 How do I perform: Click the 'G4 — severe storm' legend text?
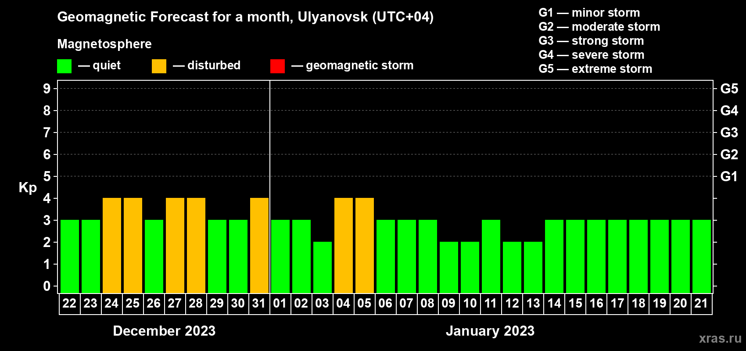tap(592, 55)
